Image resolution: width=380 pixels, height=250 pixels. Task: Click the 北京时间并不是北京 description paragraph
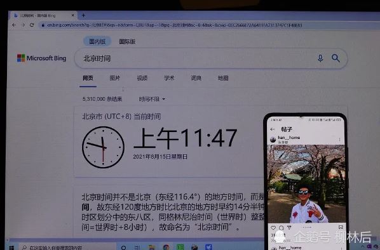pos(173,212)
